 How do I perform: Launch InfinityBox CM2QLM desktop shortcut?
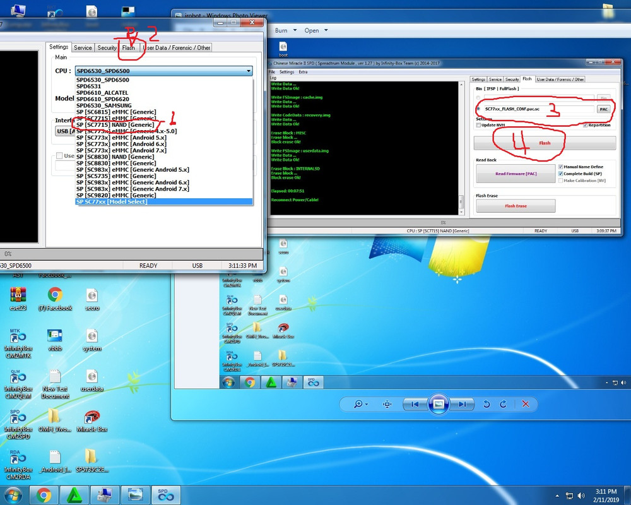(18, 383)
